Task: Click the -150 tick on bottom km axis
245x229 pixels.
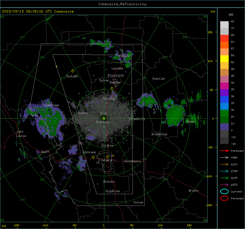Action: click(x=16, y=225)
